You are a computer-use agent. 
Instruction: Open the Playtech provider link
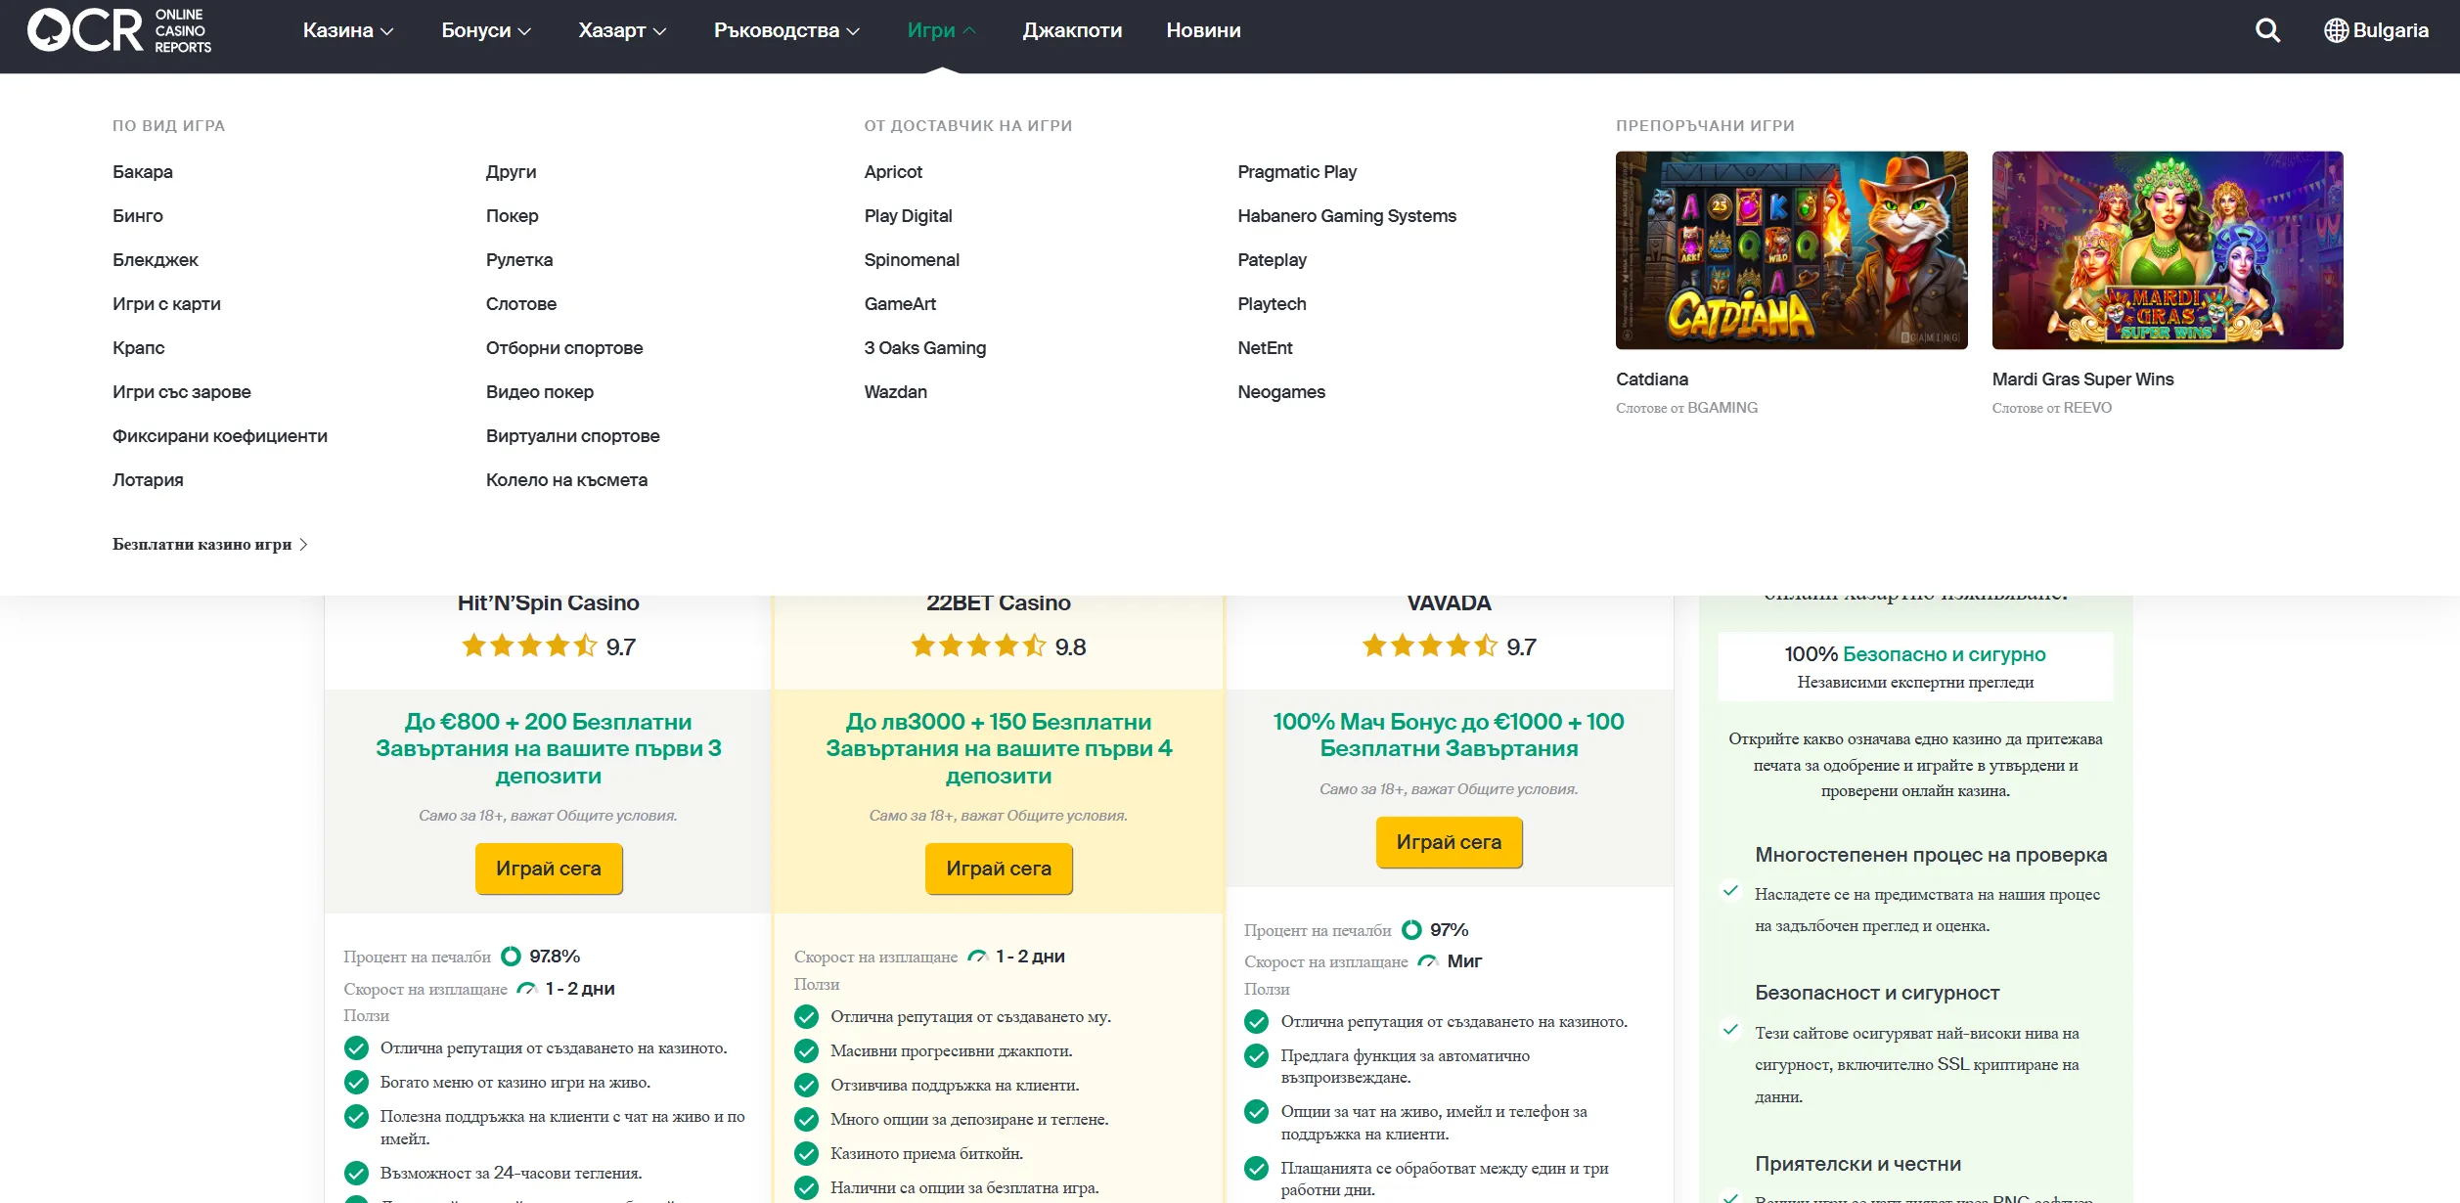(x=1272, y=304)
